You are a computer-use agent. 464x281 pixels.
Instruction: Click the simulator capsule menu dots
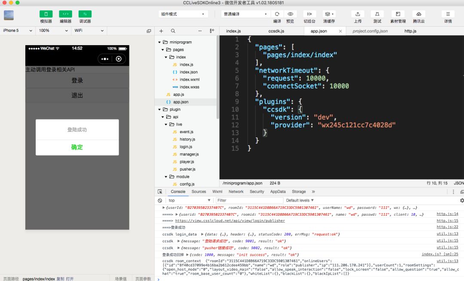105,59
